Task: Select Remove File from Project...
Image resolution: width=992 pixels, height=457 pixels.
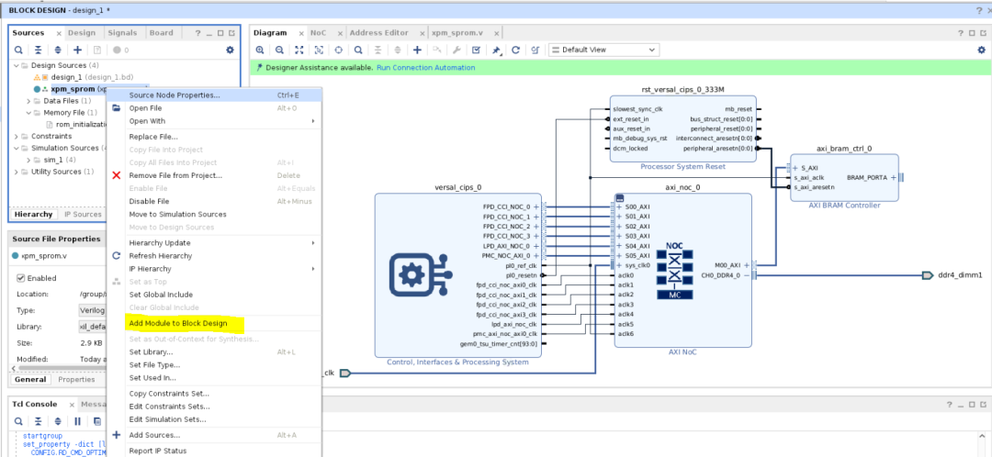Action: click(x=175, y=175)
